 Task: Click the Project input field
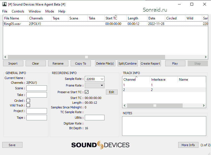pos(37,111)
